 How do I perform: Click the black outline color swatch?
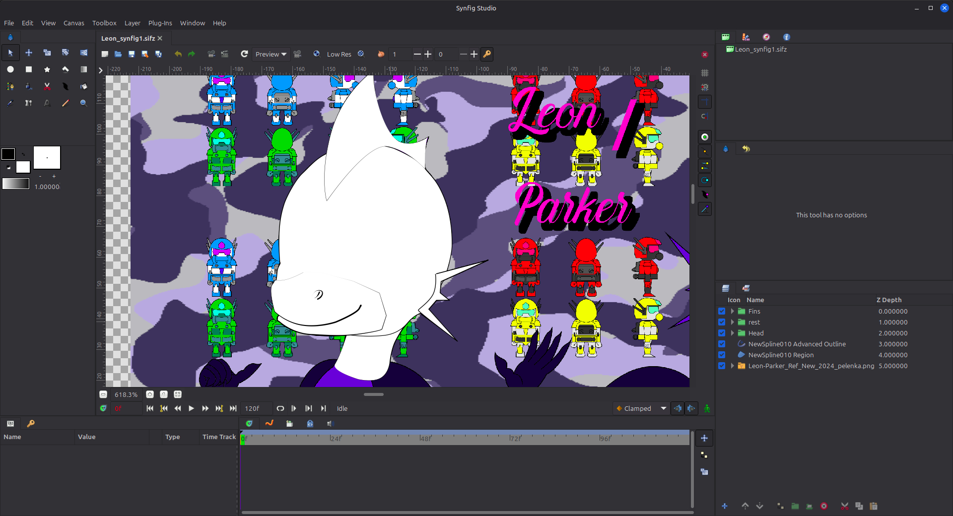point(8,154)
